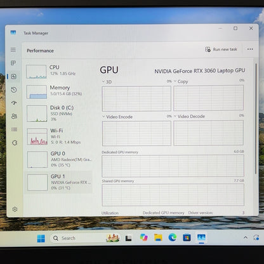Click the 7.7 GB shared memory value
The image size is (264, 264).
point(239,180)
